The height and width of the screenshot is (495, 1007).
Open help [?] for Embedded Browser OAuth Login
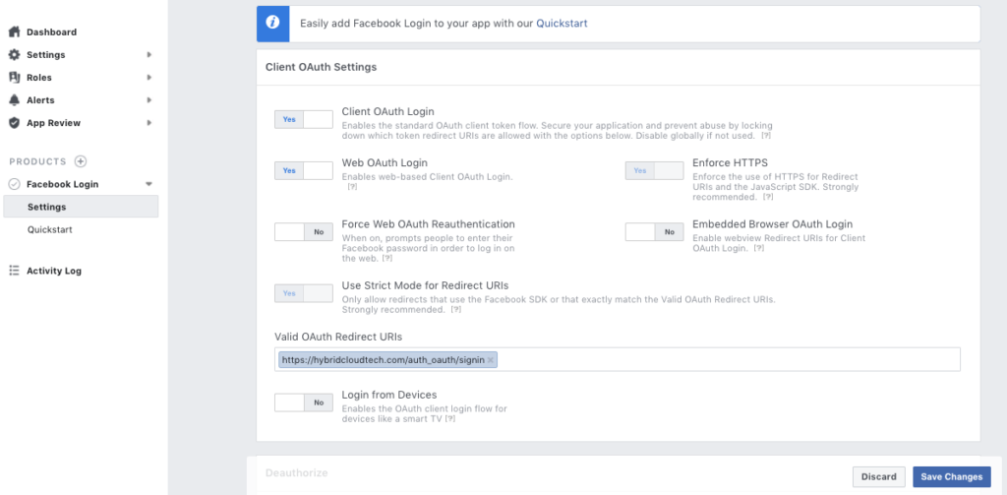point(759,248)
